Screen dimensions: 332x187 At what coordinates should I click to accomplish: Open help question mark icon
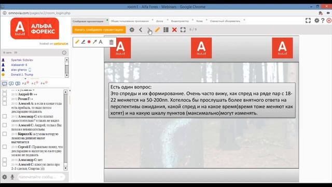323,21
